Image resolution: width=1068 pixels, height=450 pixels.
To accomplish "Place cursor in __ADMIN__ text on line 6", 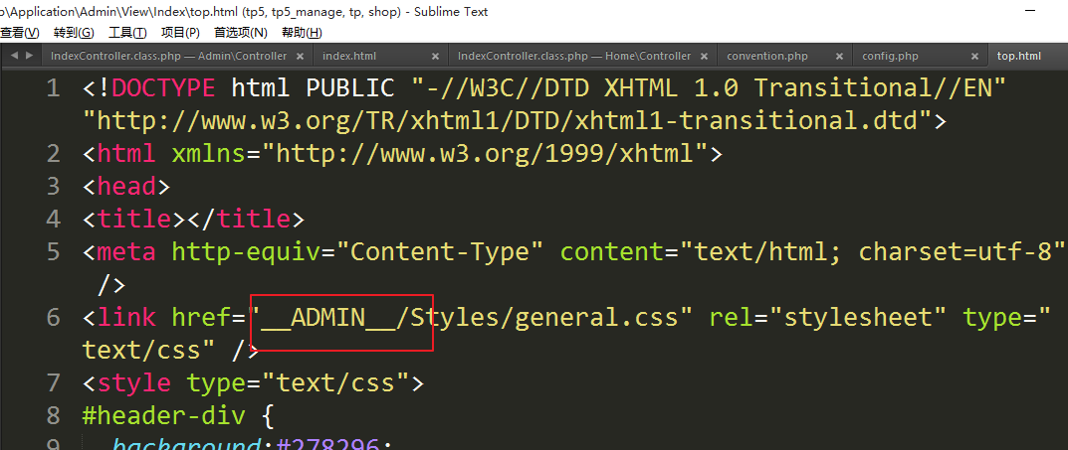I will [328, 318].
